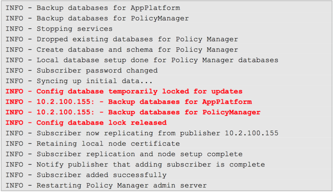Click red line '10.2.100.155: - Backup databases for PolicyManager'
Viewport: 333px width, 192px height.
(x=133, y=112)
